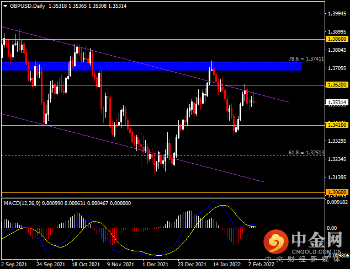This screenshot has width=350, height=269.
Task: Click the 78.6 = 1.37411 Fibonacci label
Action: click(x=306, y=59)
